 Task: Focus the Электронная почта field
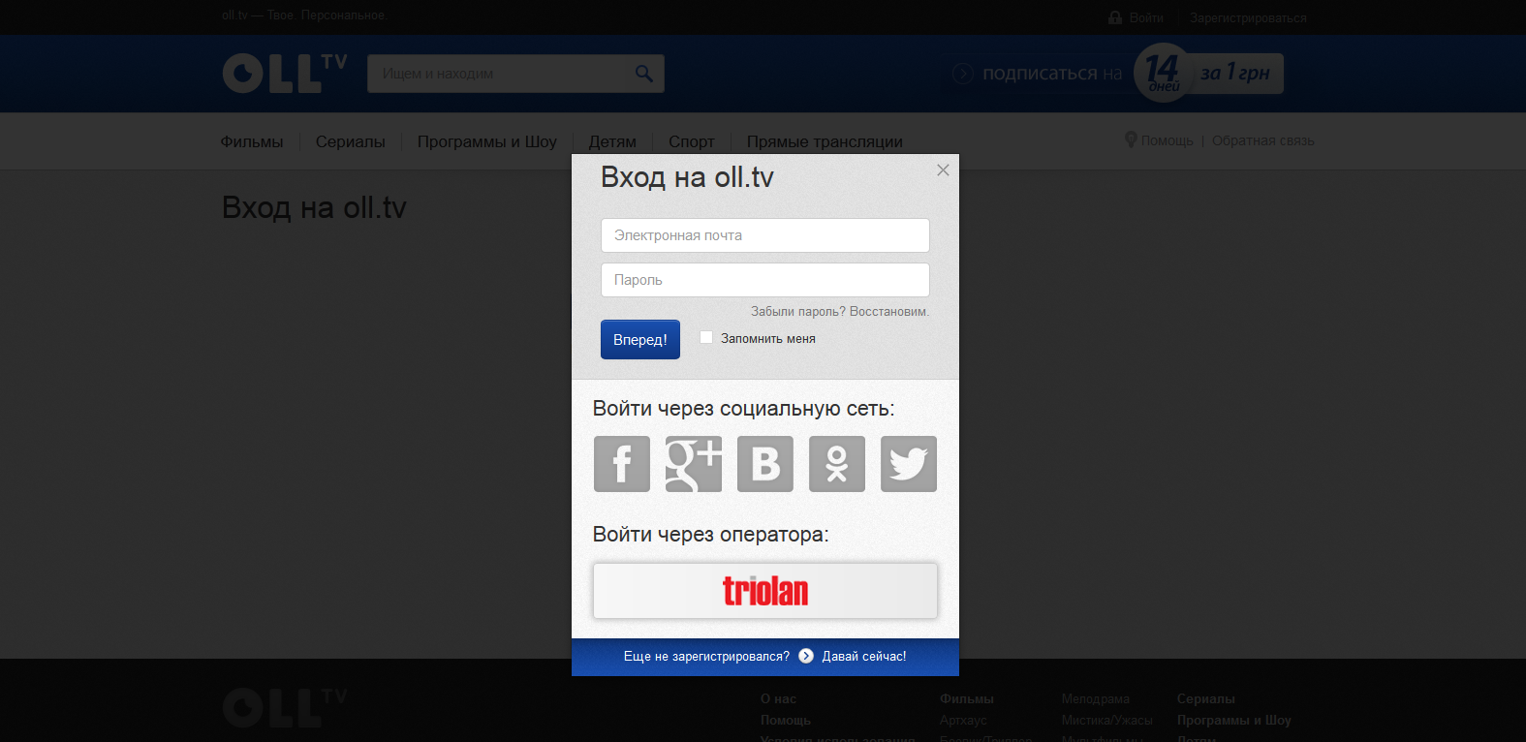tap(765, 235)
